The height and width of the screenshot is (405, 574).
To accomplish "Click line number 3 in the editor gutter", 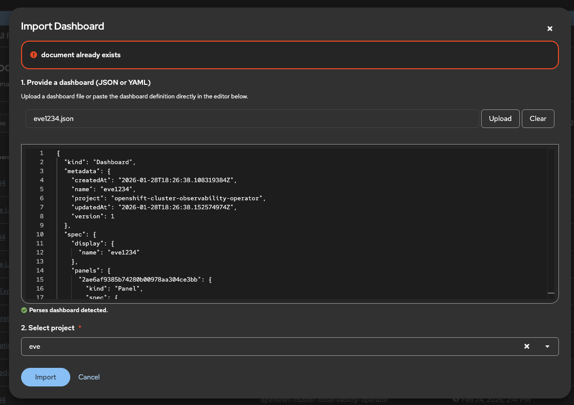I will pyautogui.click(x=42, y=171).
